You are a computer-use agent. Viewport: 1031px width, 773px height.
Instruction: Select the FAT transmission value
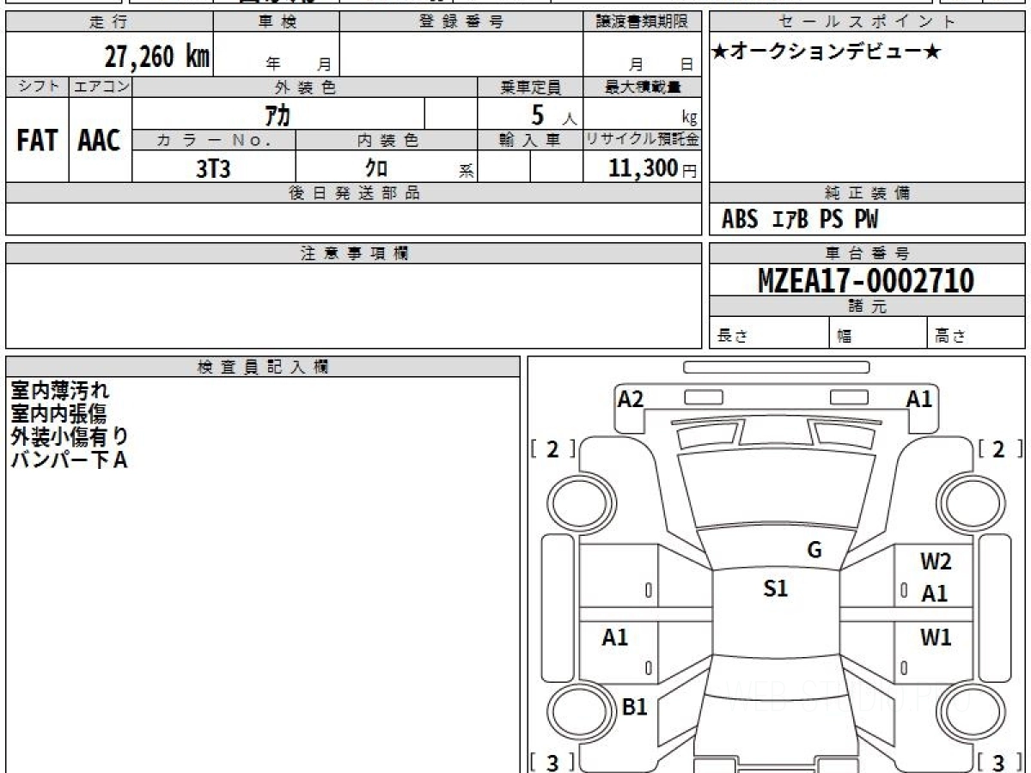coord(37,140)
